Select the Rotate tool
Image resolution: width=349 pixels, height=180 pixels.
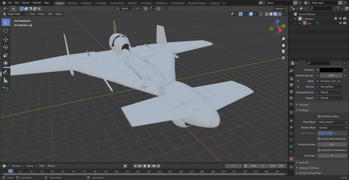[6, 47]
